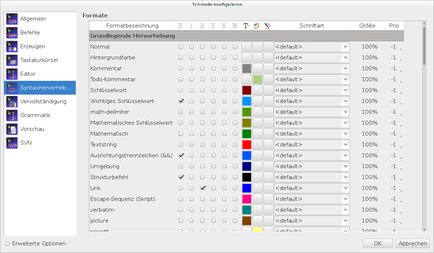Screen dimensions: 434x253
Task: Change dark red color of Schlüsselwort
Action: coord(247,90)
